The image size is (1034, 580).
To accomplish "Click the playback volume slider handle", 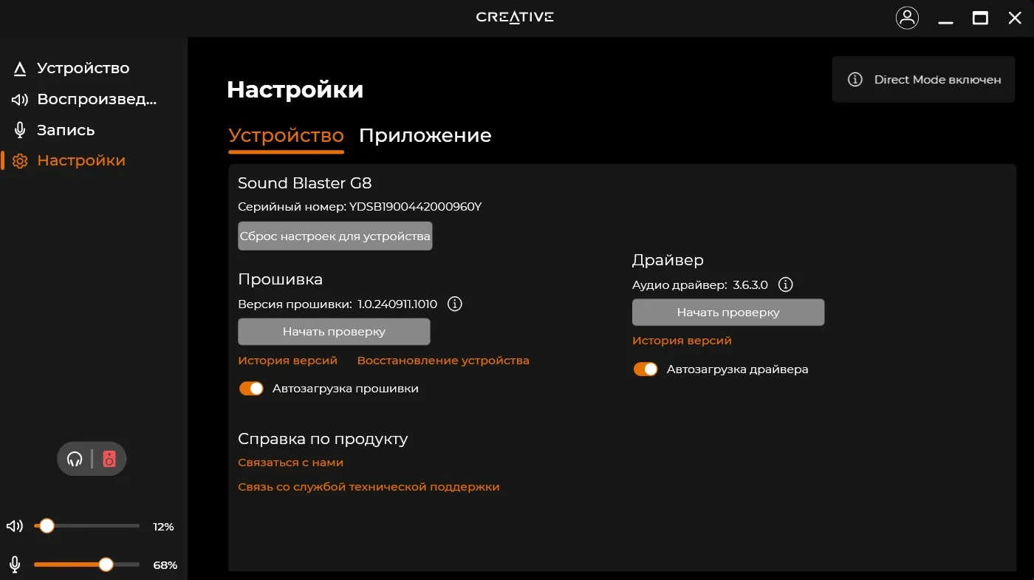I will click(x=47, y=526).
